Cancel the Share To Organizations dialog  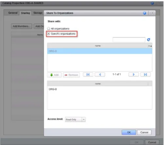144,132
